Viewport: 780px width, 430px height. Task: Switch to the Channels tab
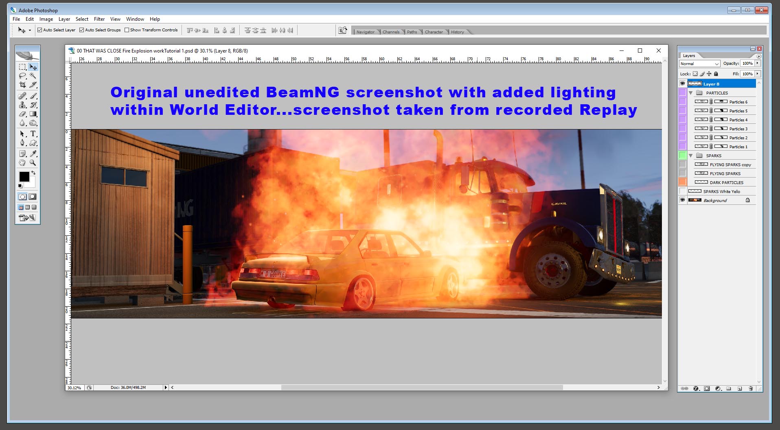(x=391, y=32)
